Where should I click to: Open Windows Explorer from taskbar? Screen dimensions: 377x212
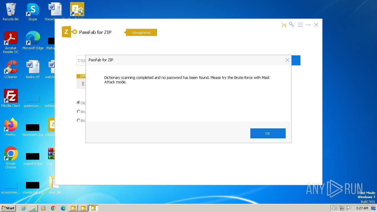pos(33,208)
